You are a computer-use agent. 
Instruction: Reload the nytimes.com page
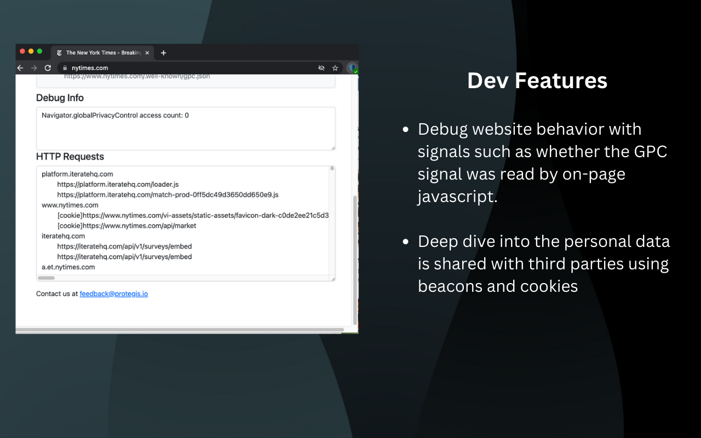48,68
